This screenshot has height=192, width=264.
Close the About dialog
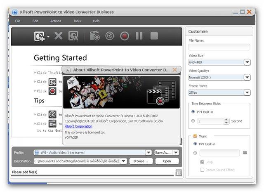(175, 70)
